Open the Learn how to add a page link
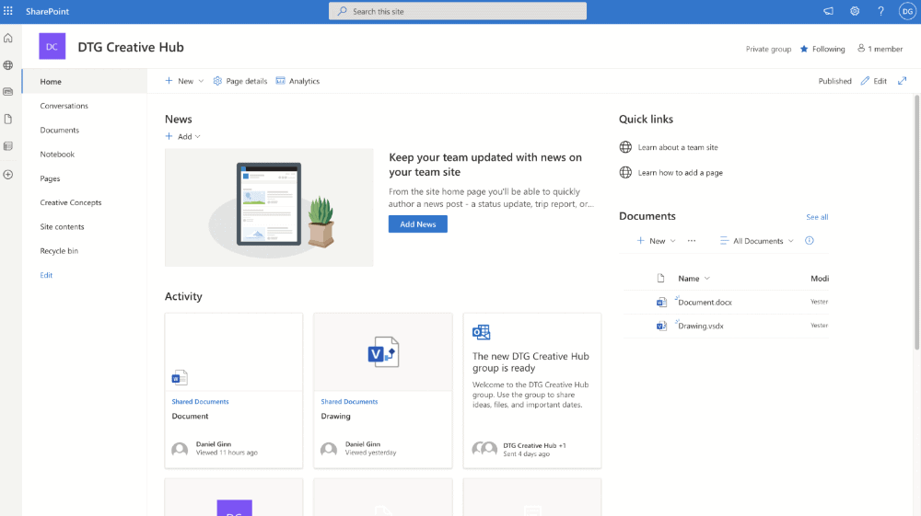The height and width of the screenshot is (516, 921). pos(681,172)
